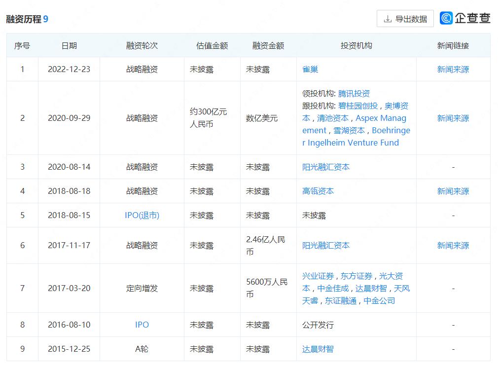The width and height of the screenshot is (498, 369).
Task: Click the 序号 column header
Action: point(22,45)
